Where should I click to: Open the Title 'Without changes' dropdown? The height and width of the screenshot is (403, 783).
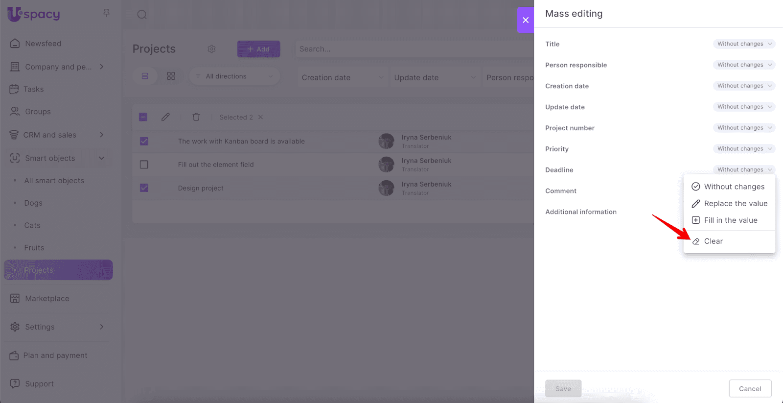pyautogui.click(x=744, y=44)
